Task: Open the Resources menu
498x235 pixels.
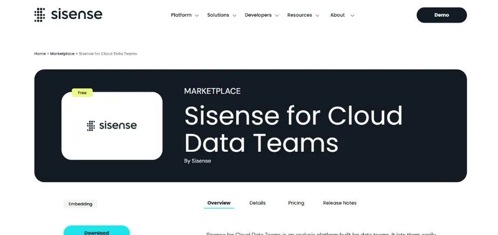Action: (299, 15)
